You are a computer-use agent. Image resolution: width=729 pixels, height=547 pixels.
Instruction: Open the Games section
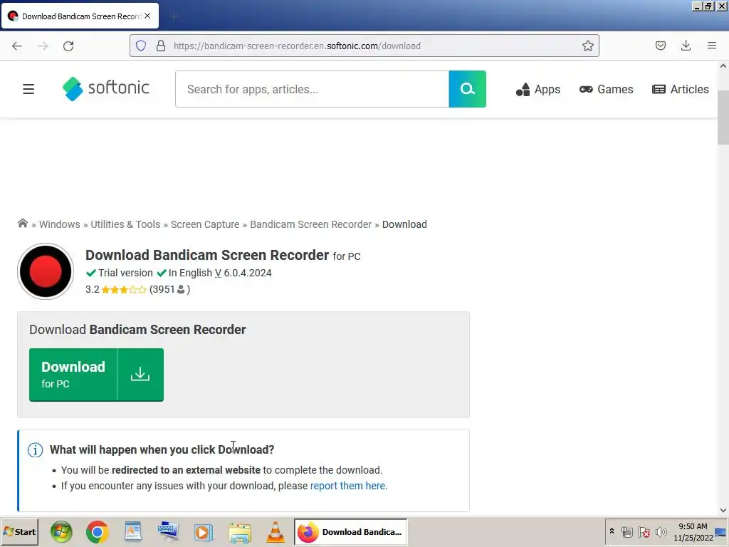coord(607,89)
